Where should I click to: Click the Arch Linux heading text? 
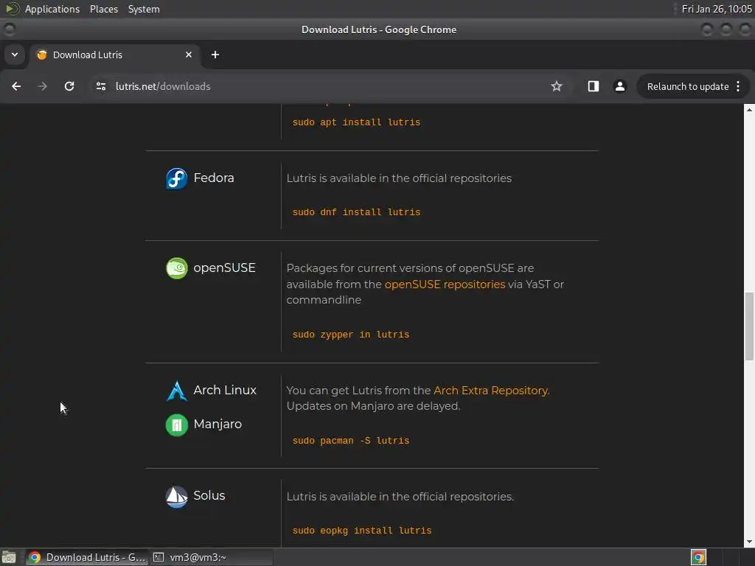(225, 390)
